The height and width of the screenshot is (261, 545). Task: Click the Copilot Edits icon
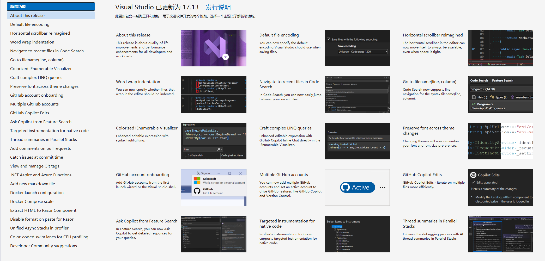click(x=473, y=175)
